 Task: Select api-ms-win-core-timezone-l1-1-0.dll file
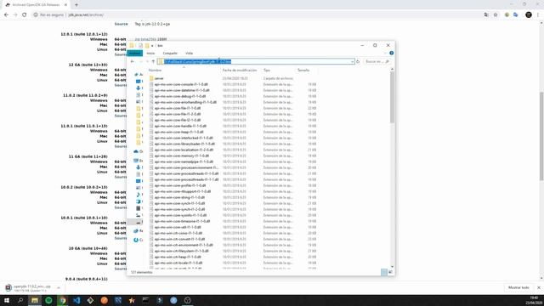pos(182,221)
